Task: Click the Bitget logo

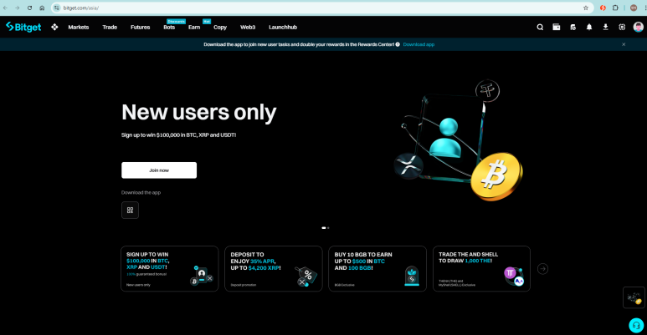Action: (23, 28)
